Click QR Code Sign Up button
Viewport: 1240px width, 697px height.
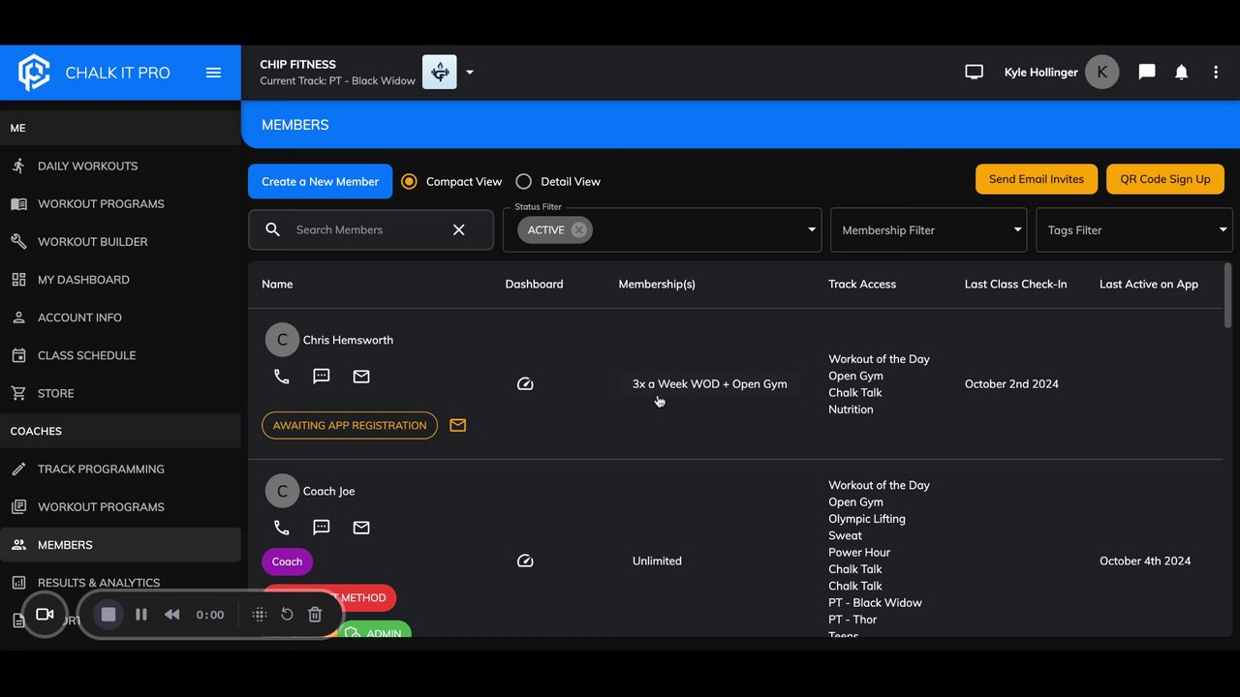pos(1165,179)
